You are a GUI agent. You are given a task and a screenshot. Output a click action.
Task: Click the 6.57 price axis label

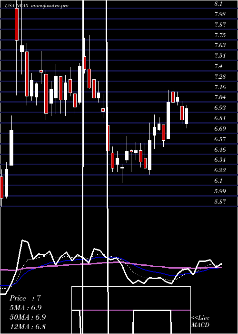click(220, 139)
